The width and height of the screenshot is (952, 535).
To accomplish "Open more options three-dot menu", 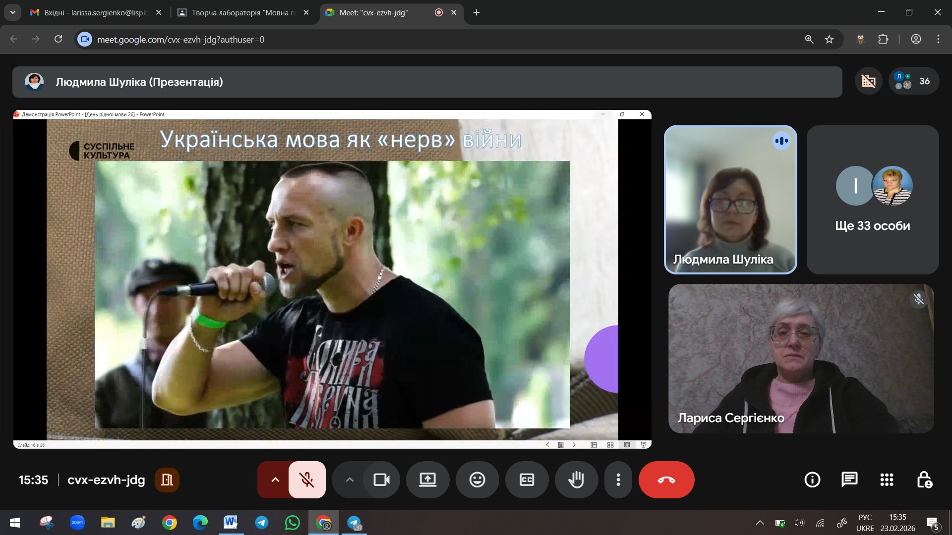I will (618, 480).
